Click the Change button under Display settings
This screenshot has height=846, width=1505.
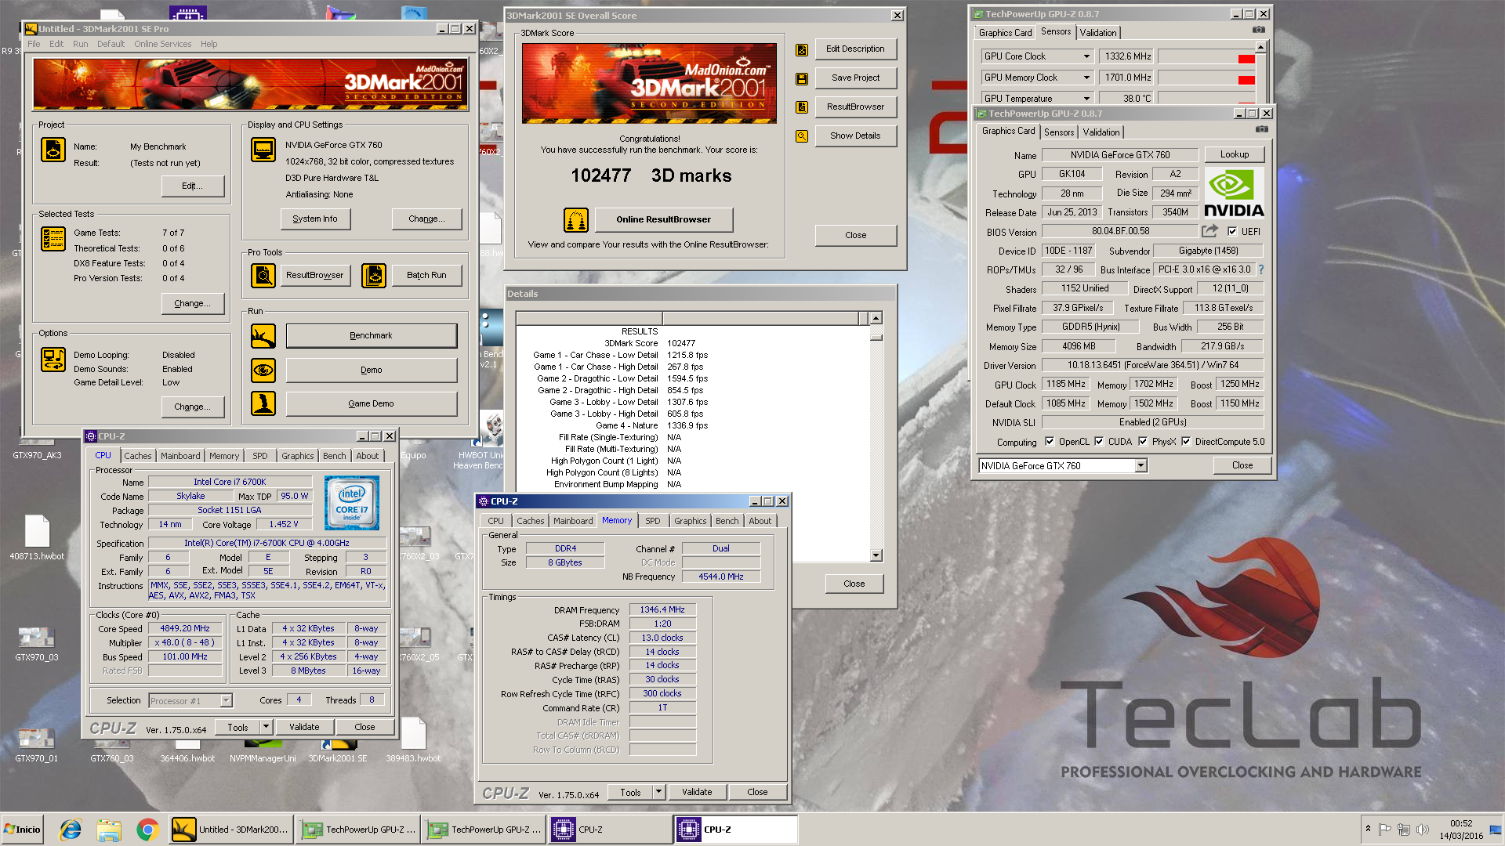coord(426,219)
